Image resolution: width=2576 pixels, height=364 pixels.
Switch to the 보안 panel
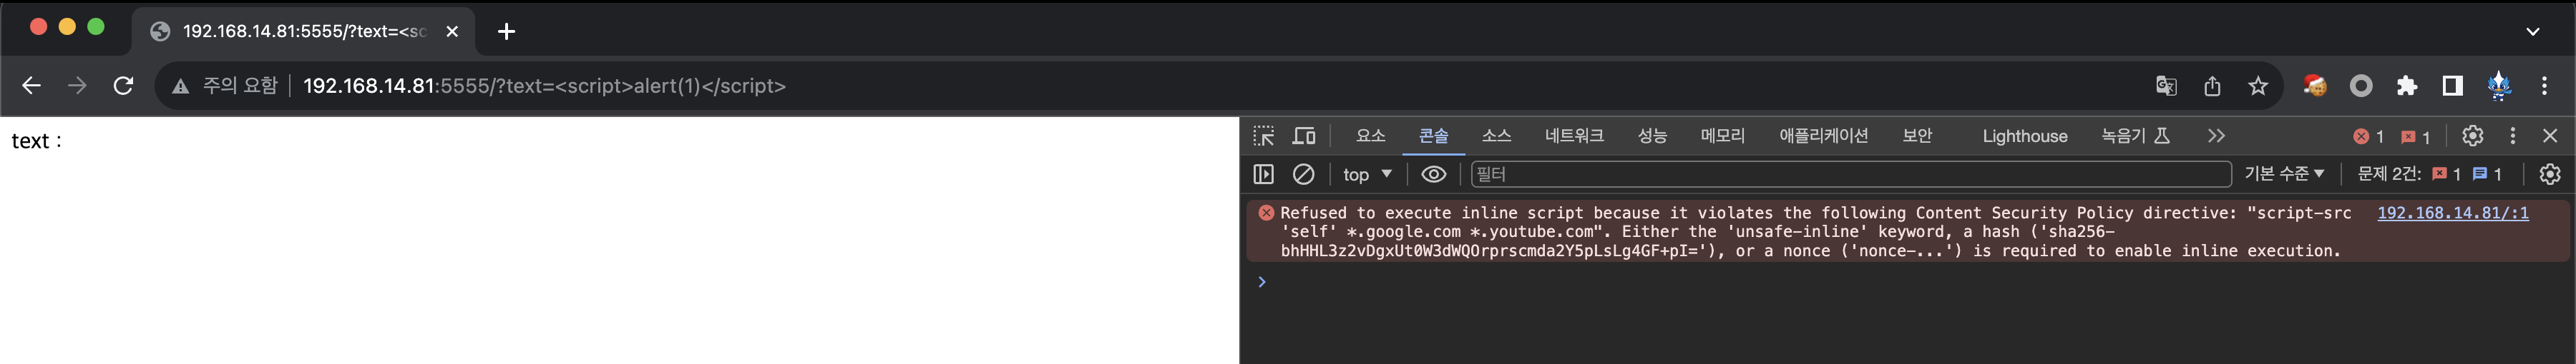1917,136
